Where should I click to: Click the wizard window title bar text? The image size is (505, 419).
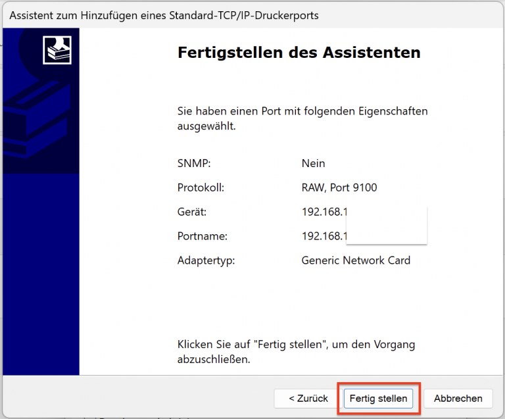click(x=163, y=14)
